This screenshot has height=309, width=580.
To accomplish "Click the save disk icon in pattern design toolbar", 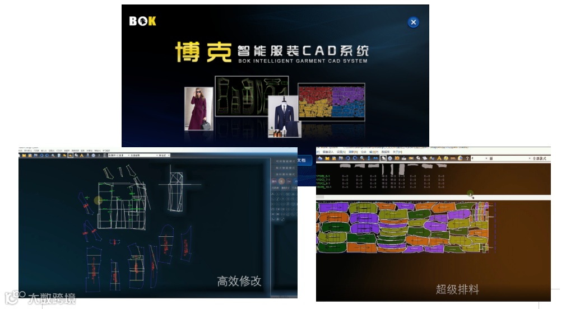I will 30,155.
